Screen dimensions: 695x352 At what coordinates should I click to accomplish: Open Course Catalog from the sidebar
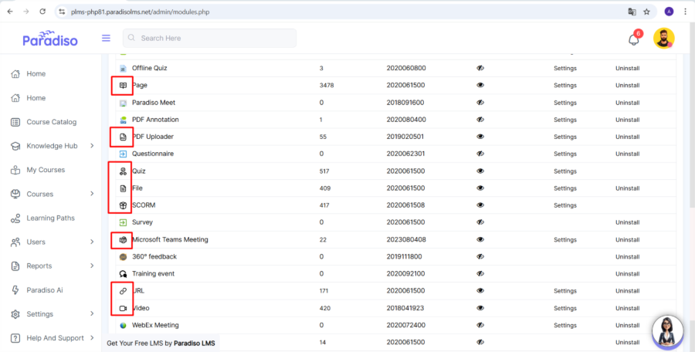click(51, 122)
